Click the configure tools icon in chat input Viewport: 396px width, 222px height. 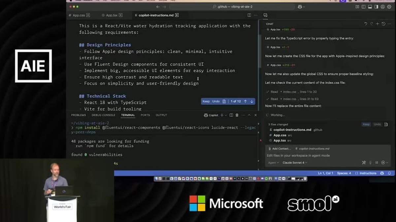pos(364,162)
